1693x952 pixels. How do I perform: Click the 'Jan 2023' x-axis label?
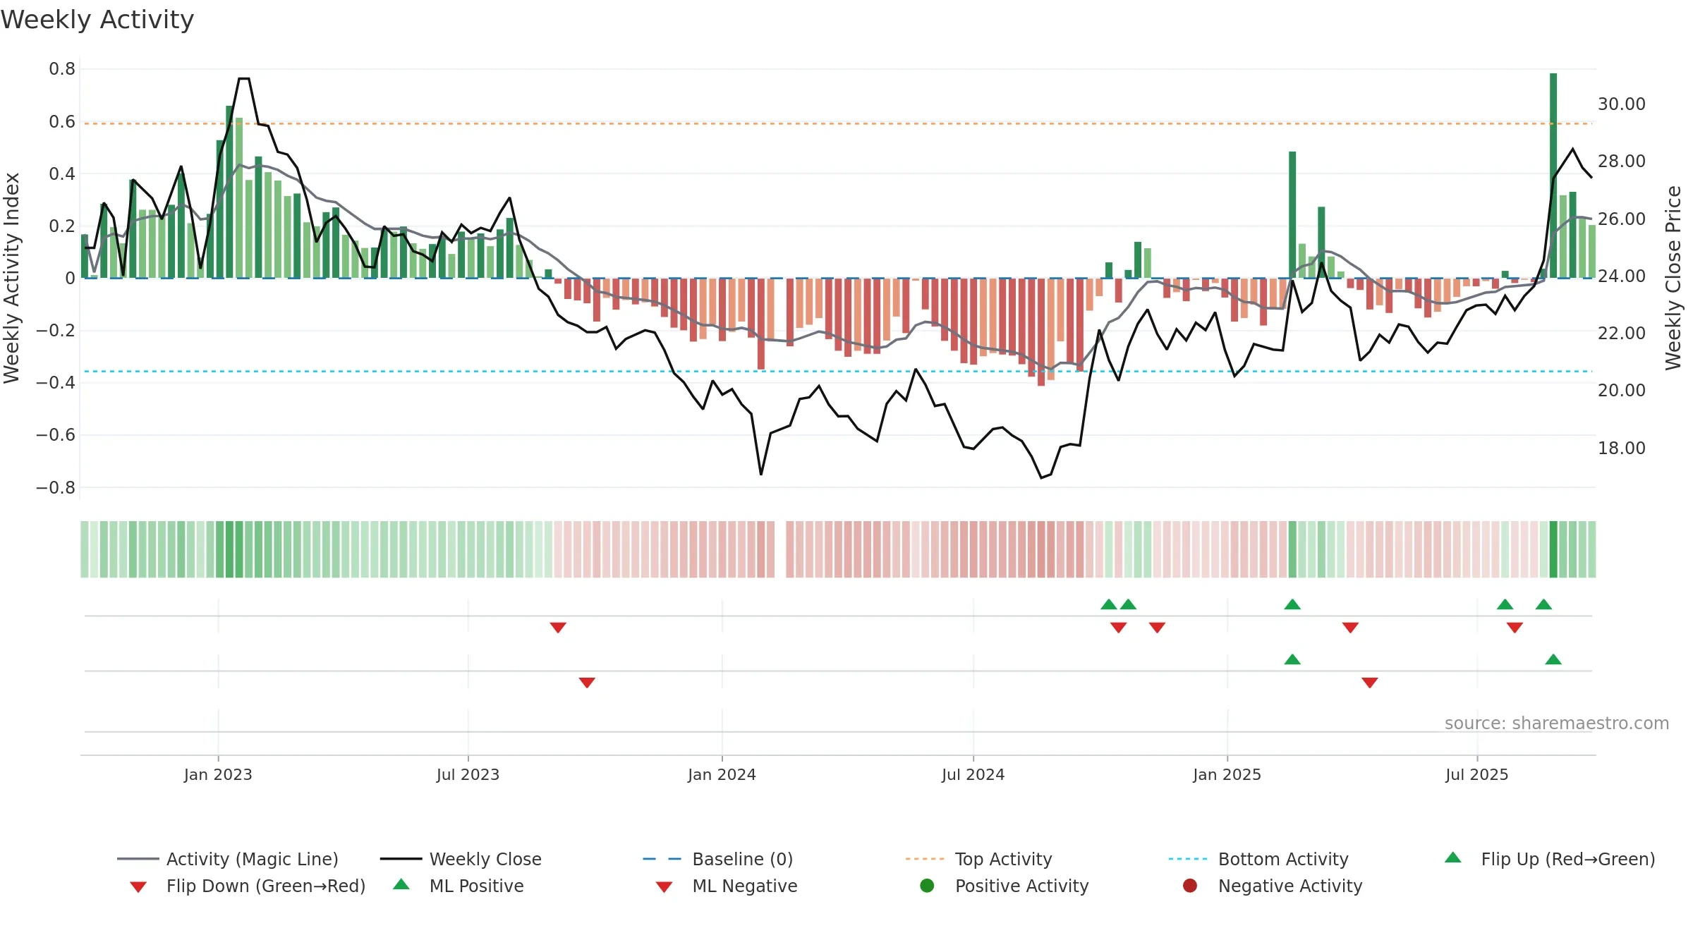[x=218, y=774]
